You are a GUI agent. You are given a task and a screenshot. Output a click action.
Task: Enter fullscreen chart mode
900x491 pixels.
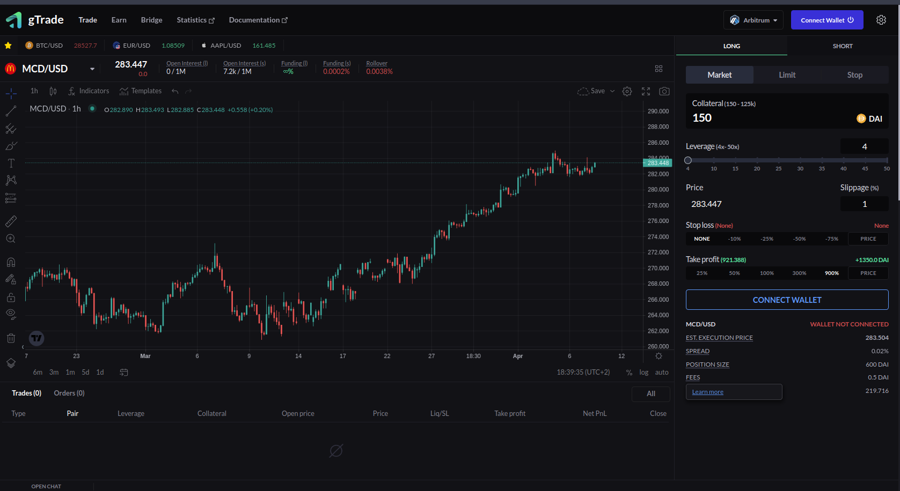pyautogui.click(x=646, y=91)
